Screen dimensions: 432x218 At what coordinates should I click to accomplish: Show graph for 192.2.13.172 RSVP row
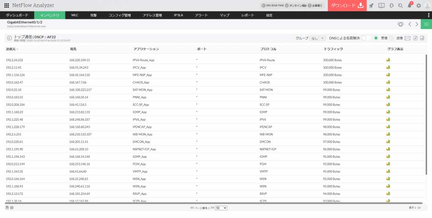(388, 194)
